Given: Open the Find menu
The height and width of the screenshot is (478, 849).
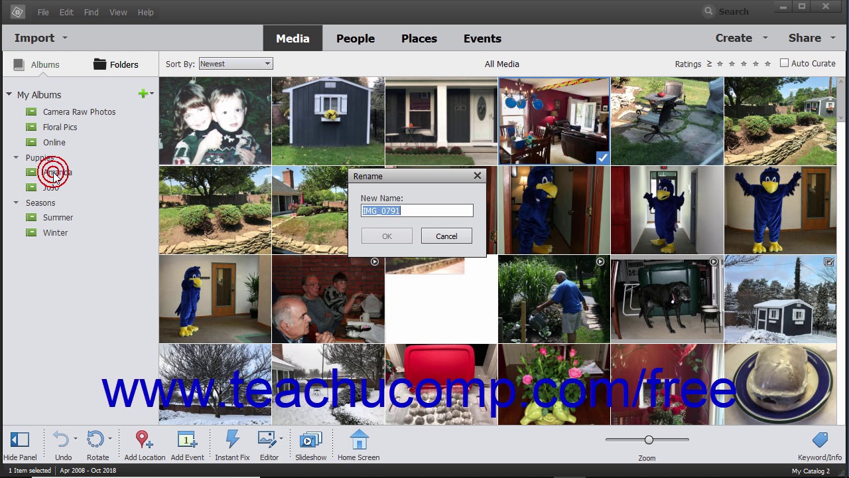Looking at the screenshot, I should click(x=91, y=12).
